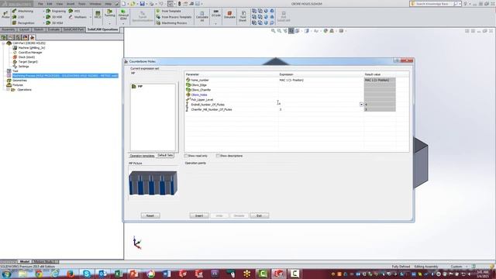Open the File menu

tap(40, 4)
